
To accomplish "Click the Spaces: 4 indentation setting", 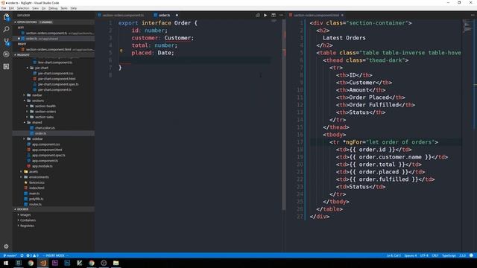I will (411, 255).
